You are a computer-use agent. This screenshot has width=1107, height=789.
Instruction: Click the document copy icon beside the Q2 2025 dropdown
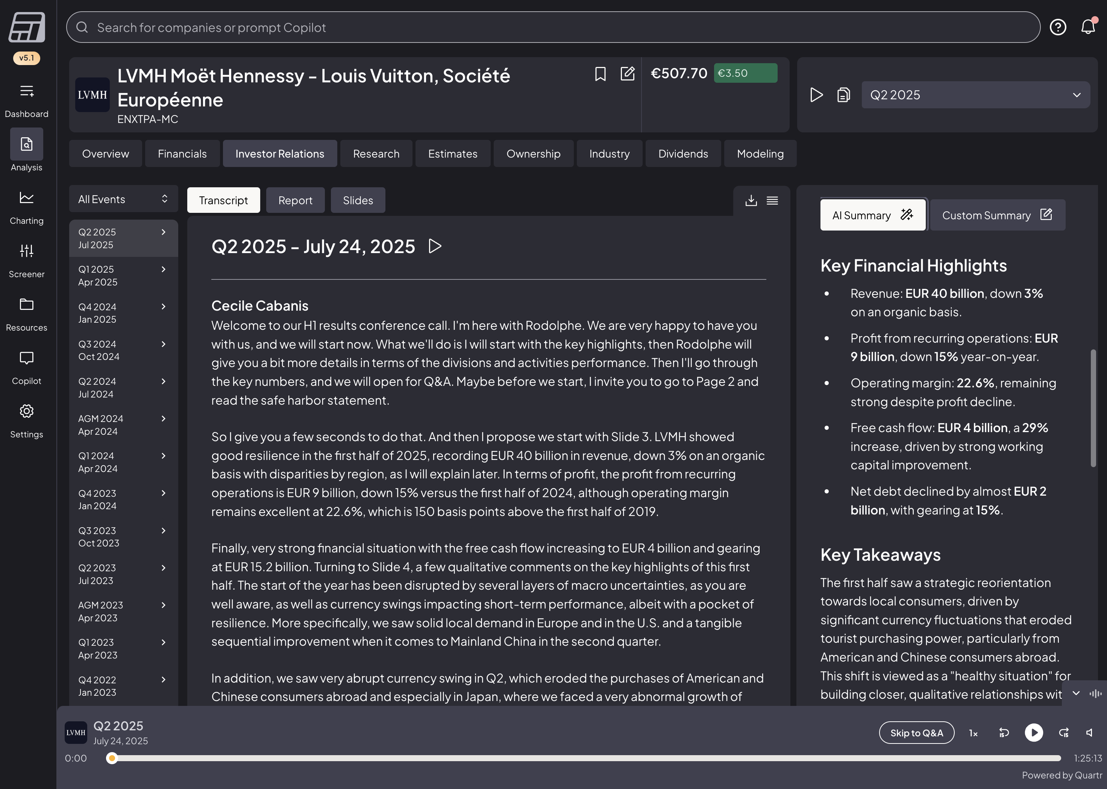[844, 95]
